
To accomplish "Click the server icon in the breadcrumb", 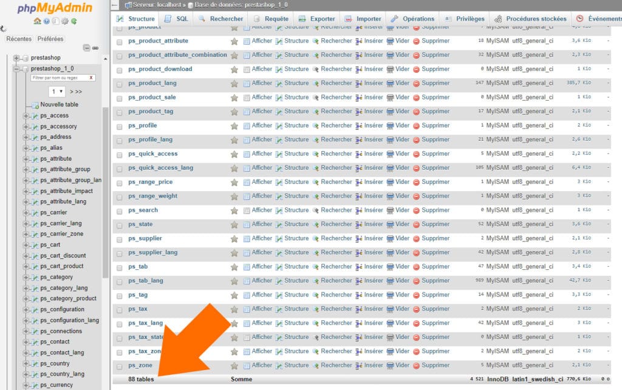I will tap(128, 5).
